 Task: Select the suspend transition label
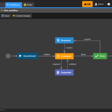[56, 64]
